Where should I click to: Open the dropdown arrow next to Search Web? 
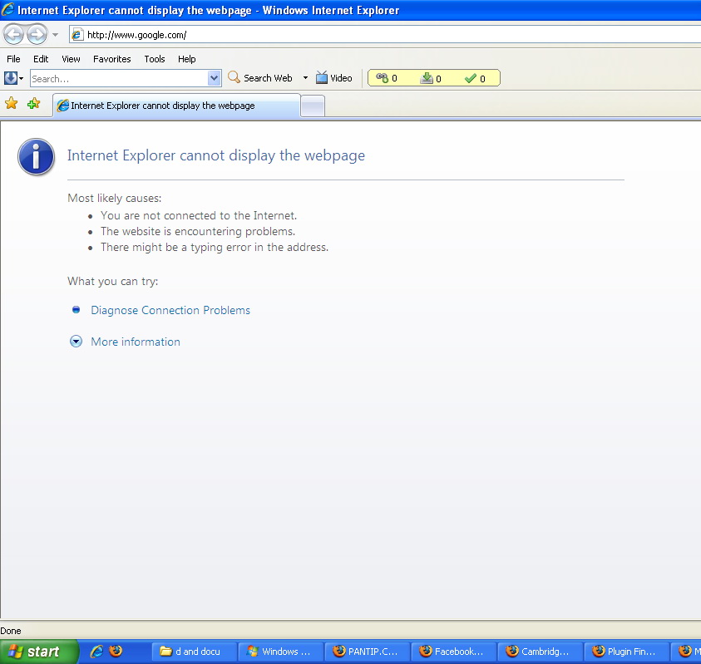point(305,78)
